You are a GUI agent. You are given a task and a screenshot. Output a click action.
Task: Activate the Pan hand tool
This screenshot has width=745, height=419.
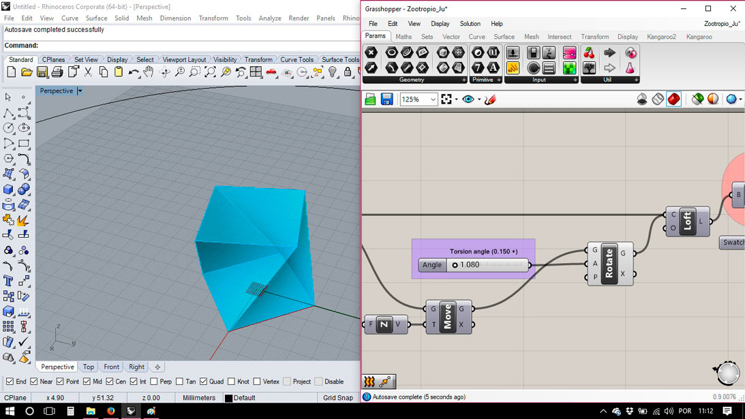[149, 72]
